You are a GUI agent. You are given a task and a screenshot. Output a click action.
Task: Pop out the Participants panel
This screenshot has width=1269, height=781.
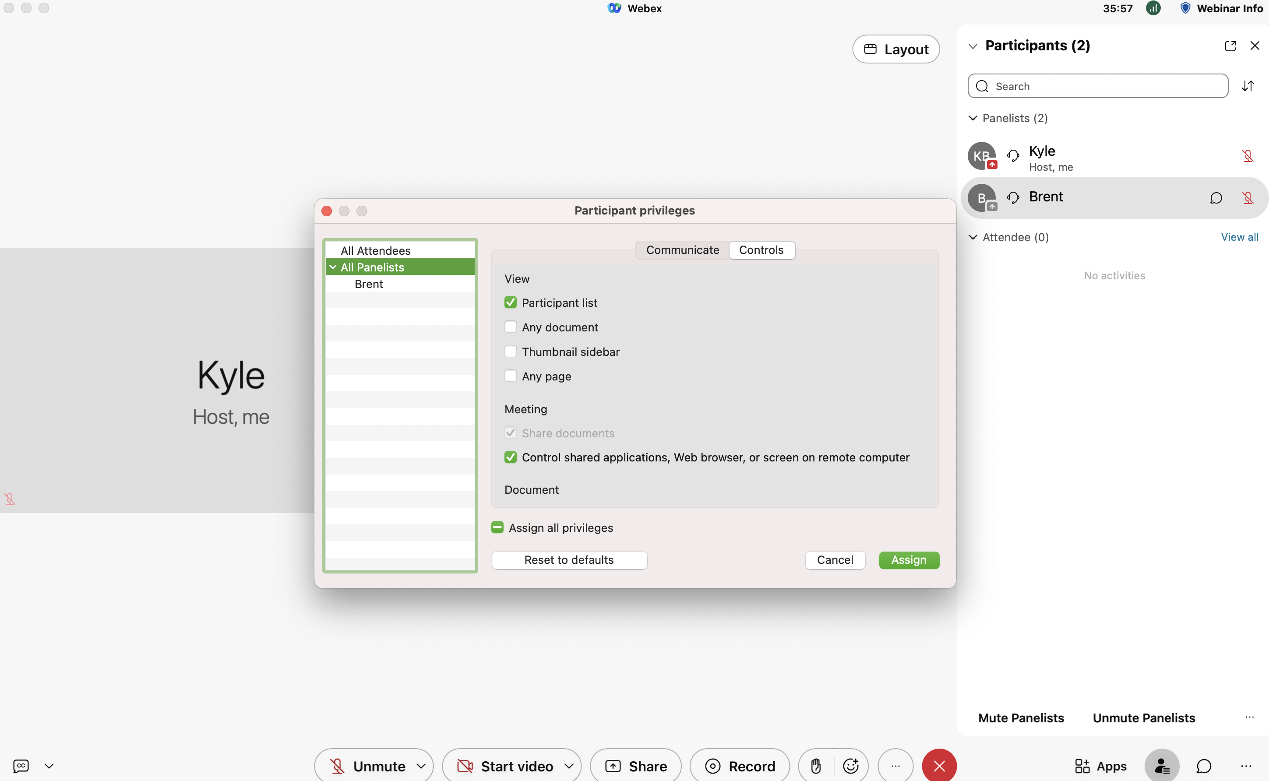point(1230,46)
